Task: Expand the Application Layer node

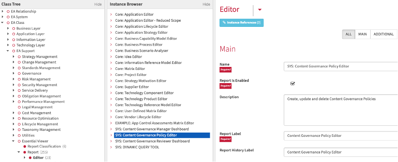Action: (8, 34)
